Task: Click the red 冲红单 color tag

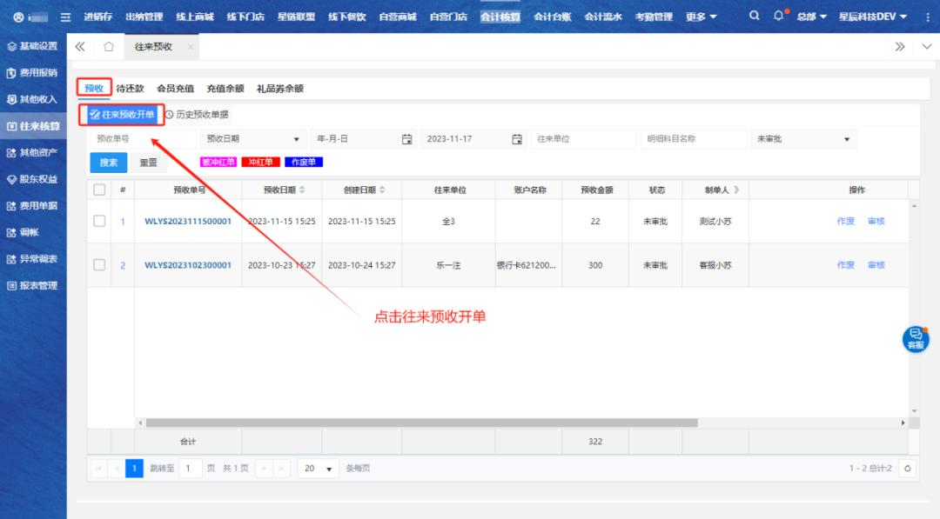Action: (260, 163)
